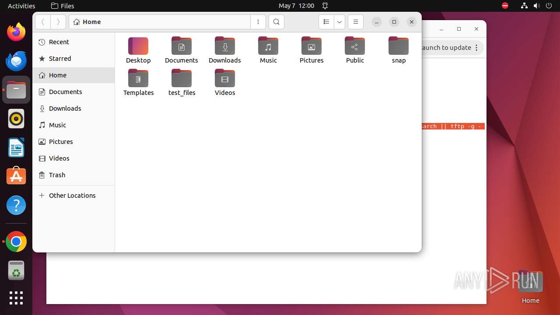Maximize the Files window
This screenshot has height=315, width=560.
click(x=394, y=22)
